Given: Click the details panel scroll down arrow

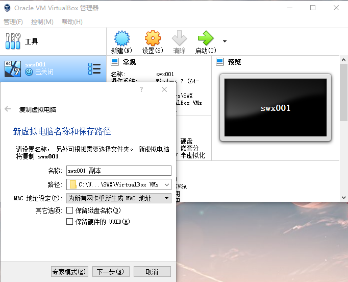Looking at the screenshot, I should click(x=343, y=197).
